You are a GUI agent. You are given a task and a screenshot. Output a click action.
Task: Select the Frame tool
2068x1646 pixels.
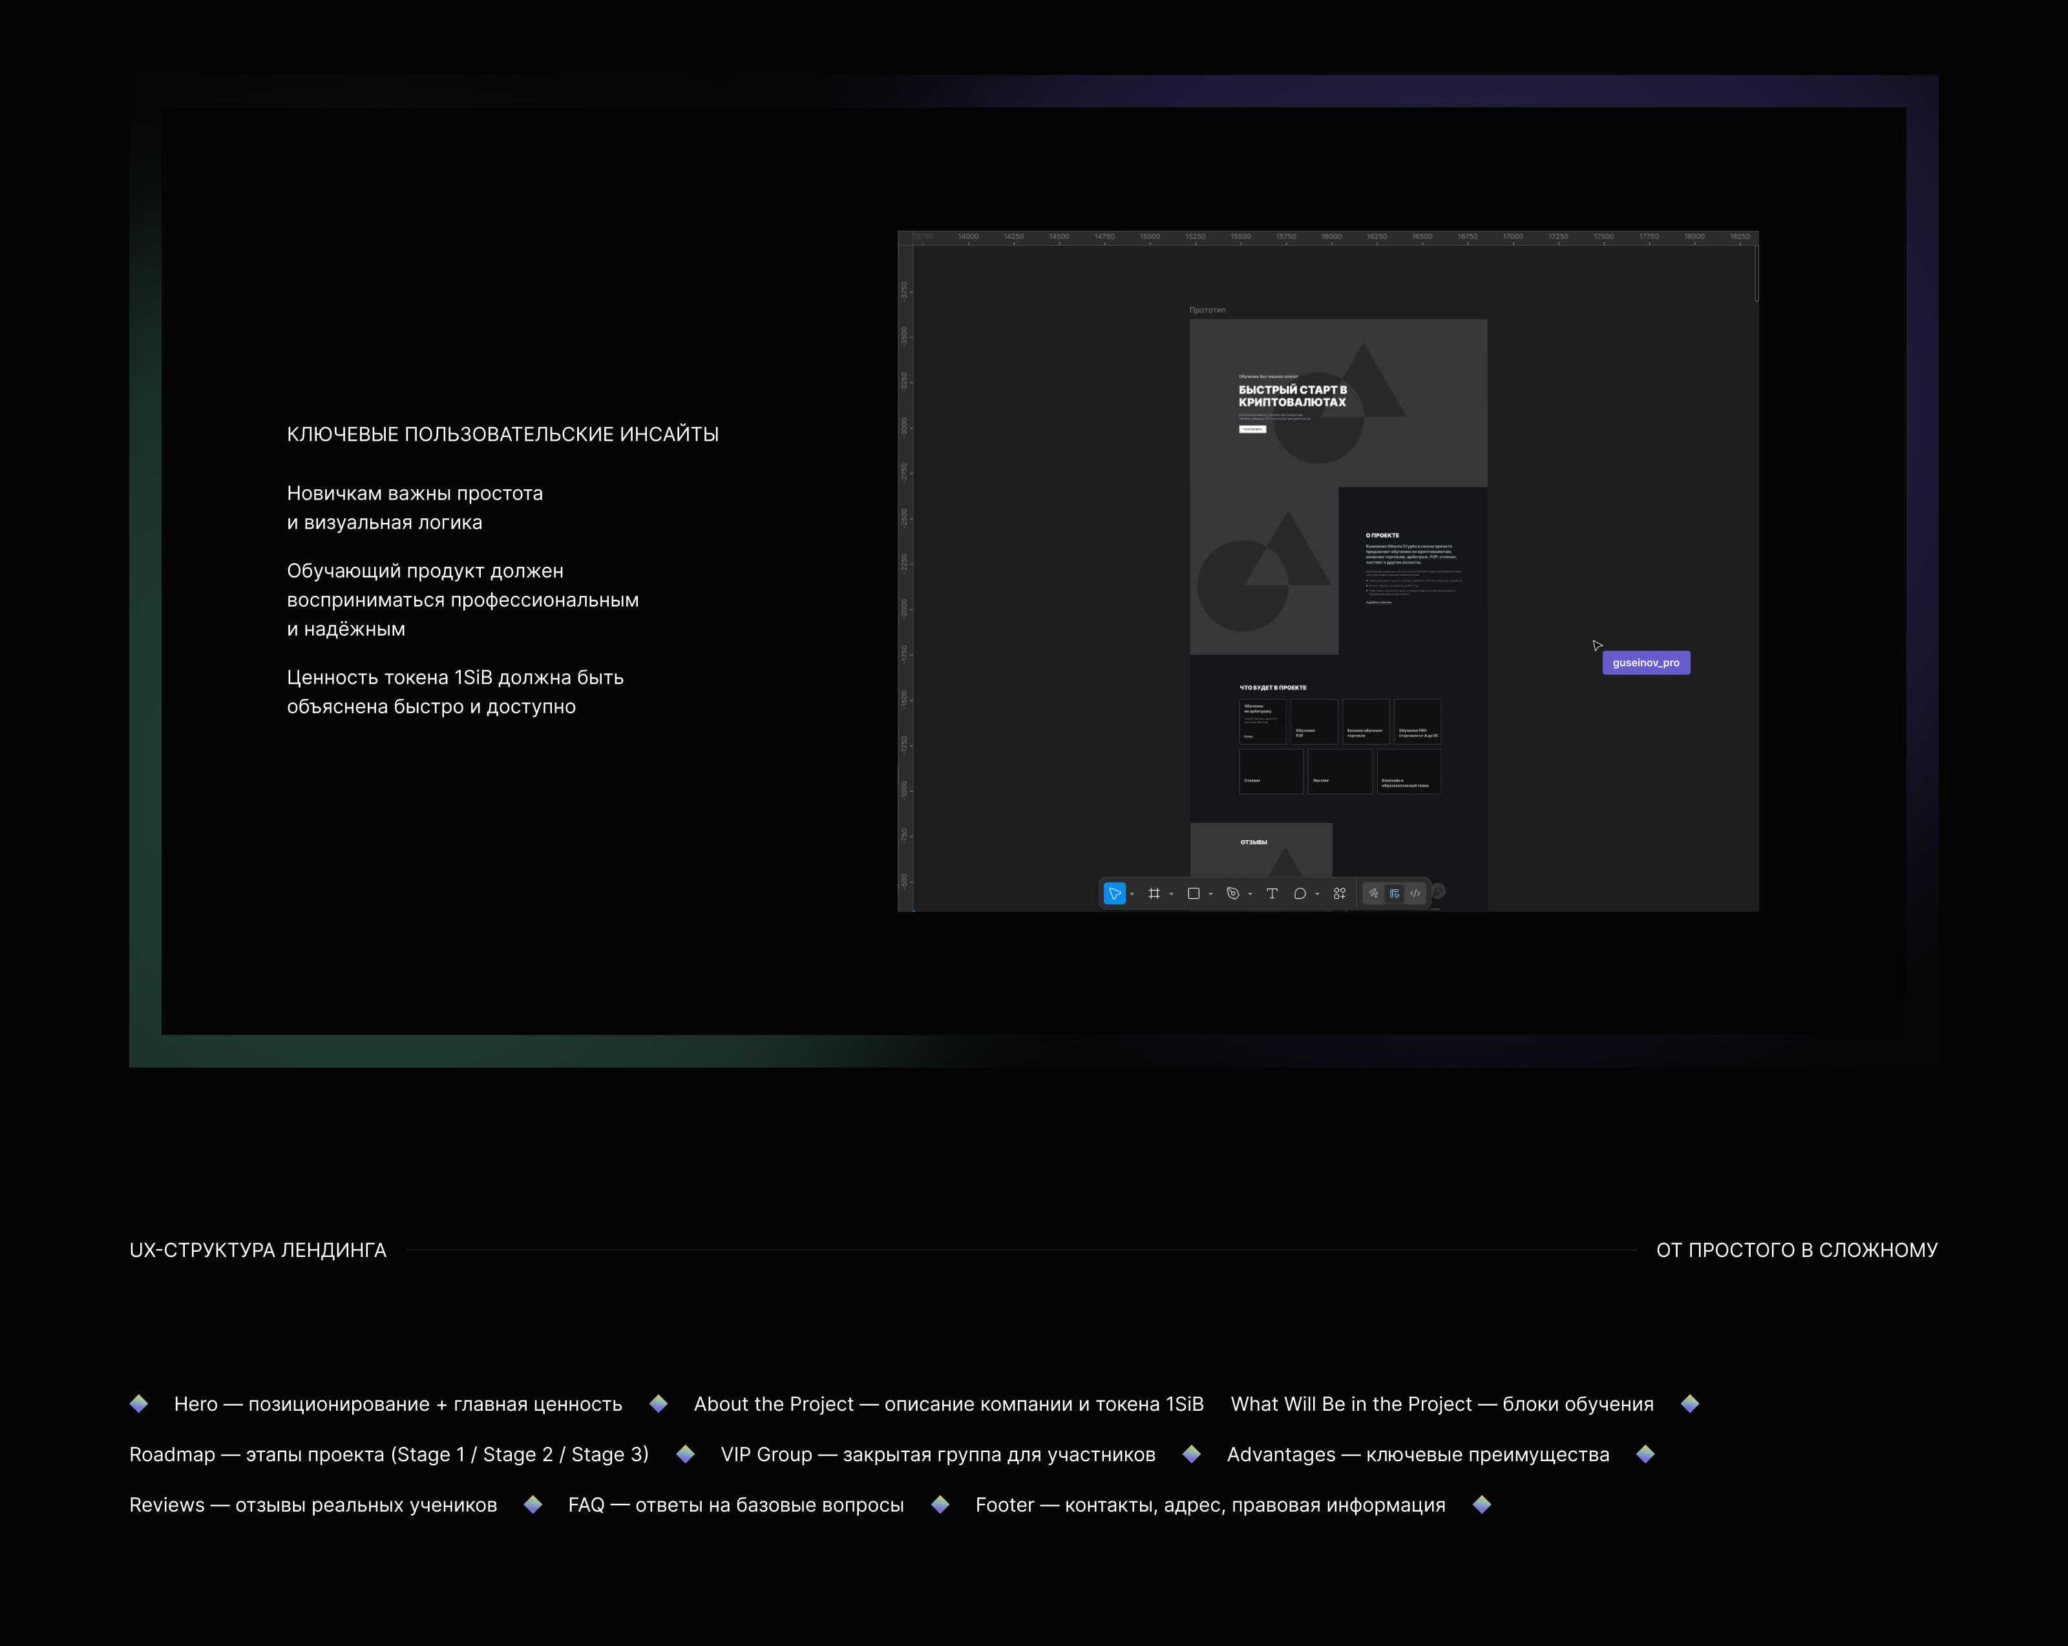pyautogui.click(x=1155, y=894)
